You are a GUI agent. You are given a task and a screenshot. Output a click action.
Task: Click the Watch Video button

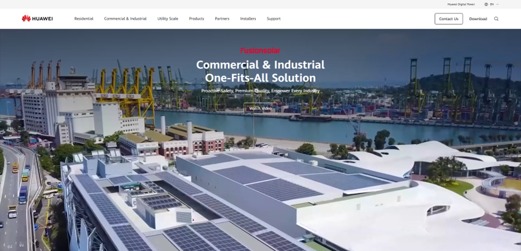click(260, 108)
